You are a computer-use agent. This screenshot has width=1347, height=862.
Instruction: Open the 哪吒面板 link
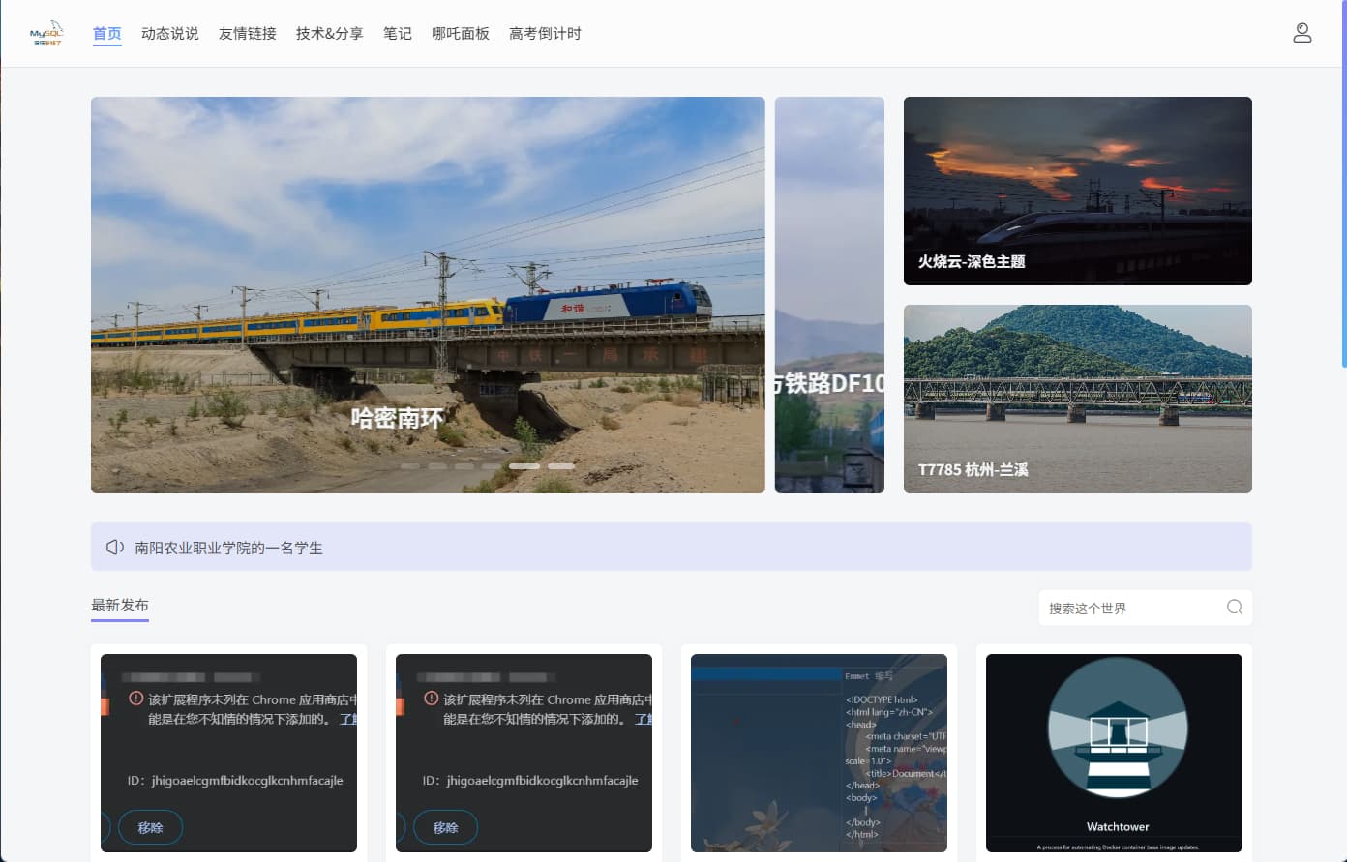click(x=460, y=34)
